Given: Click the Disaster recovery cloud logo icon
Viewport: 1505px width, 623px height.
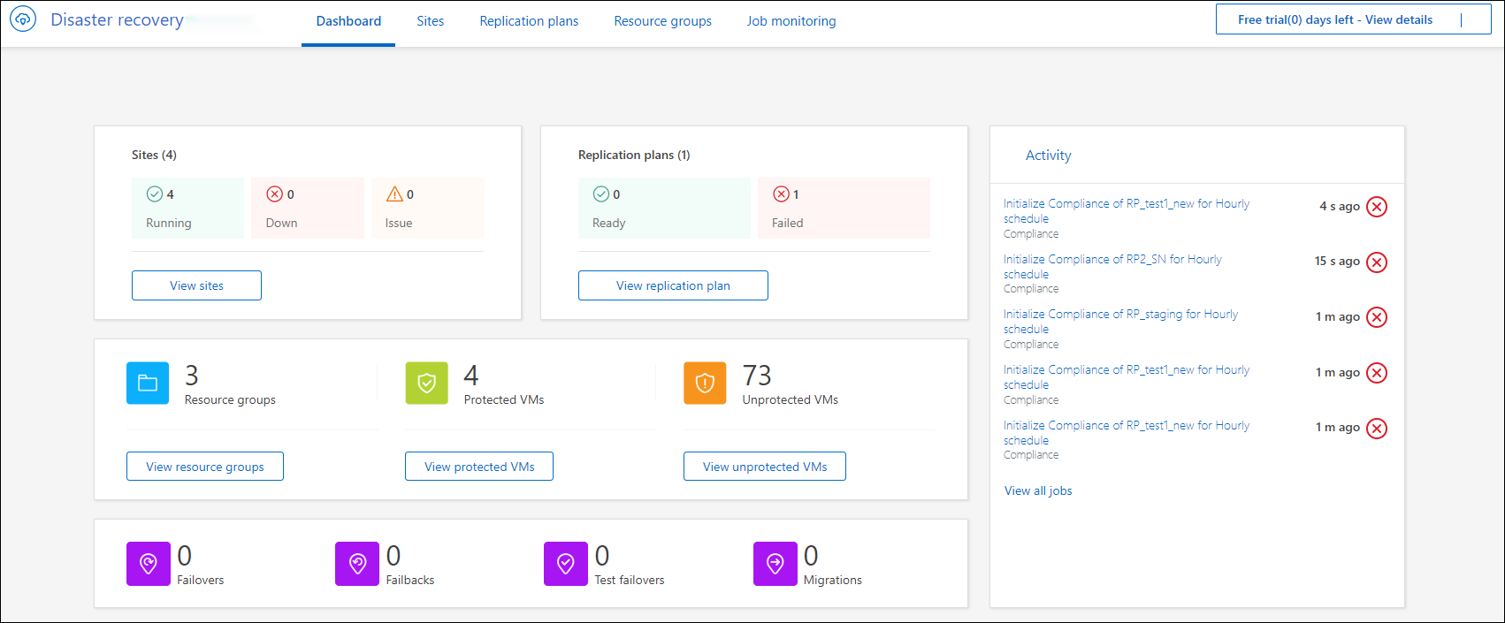Looking at the screenshot, I should click(x=23, y=19).
